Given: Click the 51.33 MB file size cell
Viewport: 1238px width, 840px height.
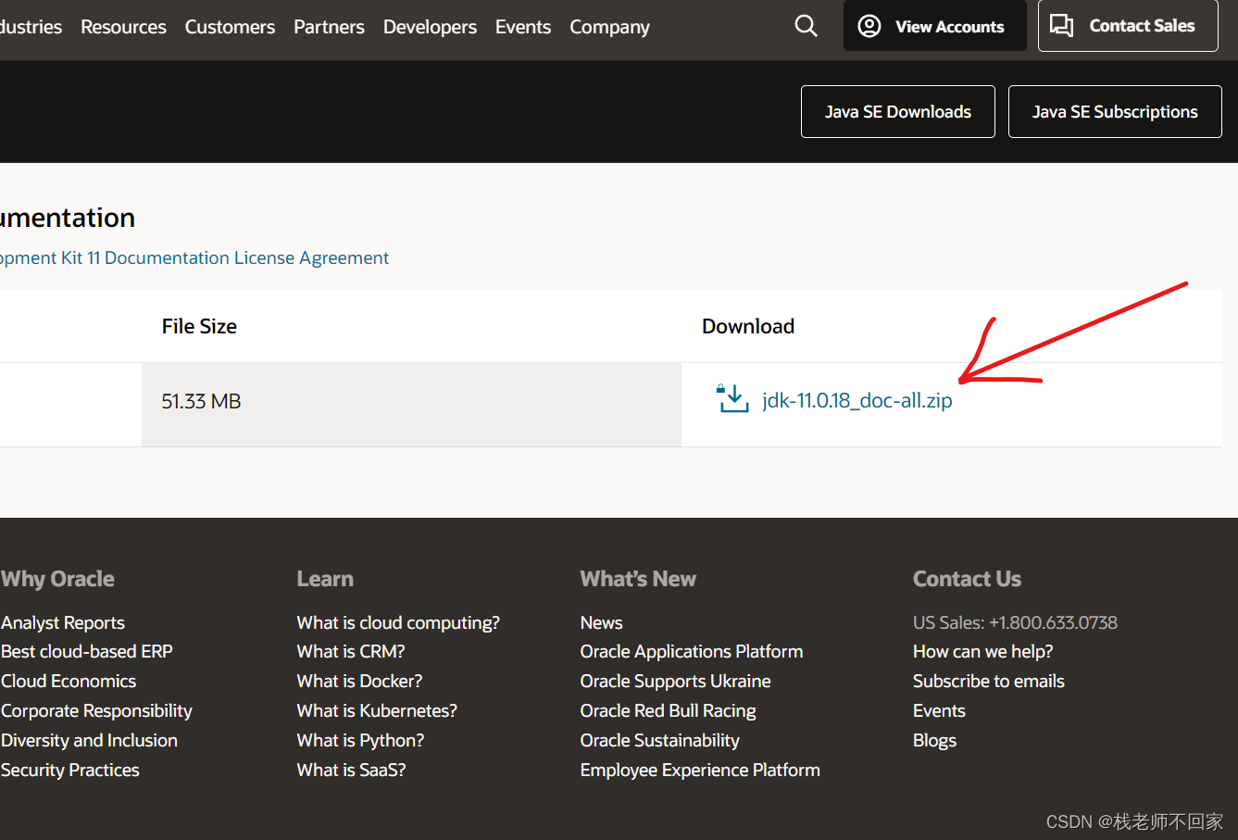Looking at the screenshot, I should tap(411, 405).
